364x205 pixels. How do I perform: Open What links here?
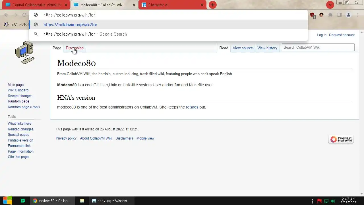click(x=19, y=124)
